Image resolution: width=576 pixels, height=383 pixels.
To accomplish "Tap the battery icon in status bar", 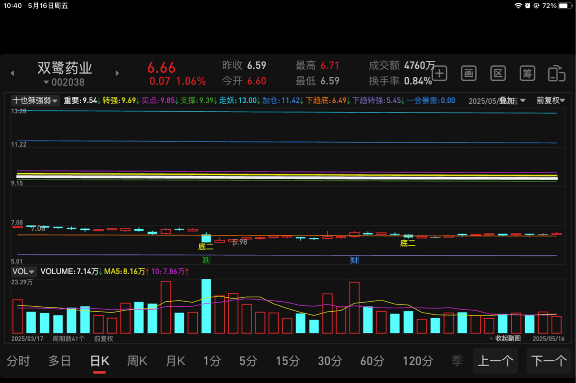I will 565,5.
